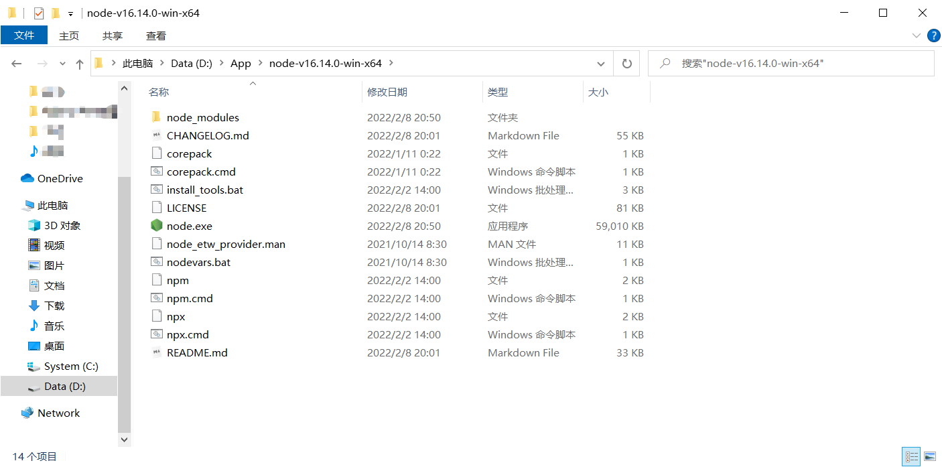Viewport: 942px width, 467px height.
Task: Select Network in the navigation pane
Action: (x=58, y=413)
